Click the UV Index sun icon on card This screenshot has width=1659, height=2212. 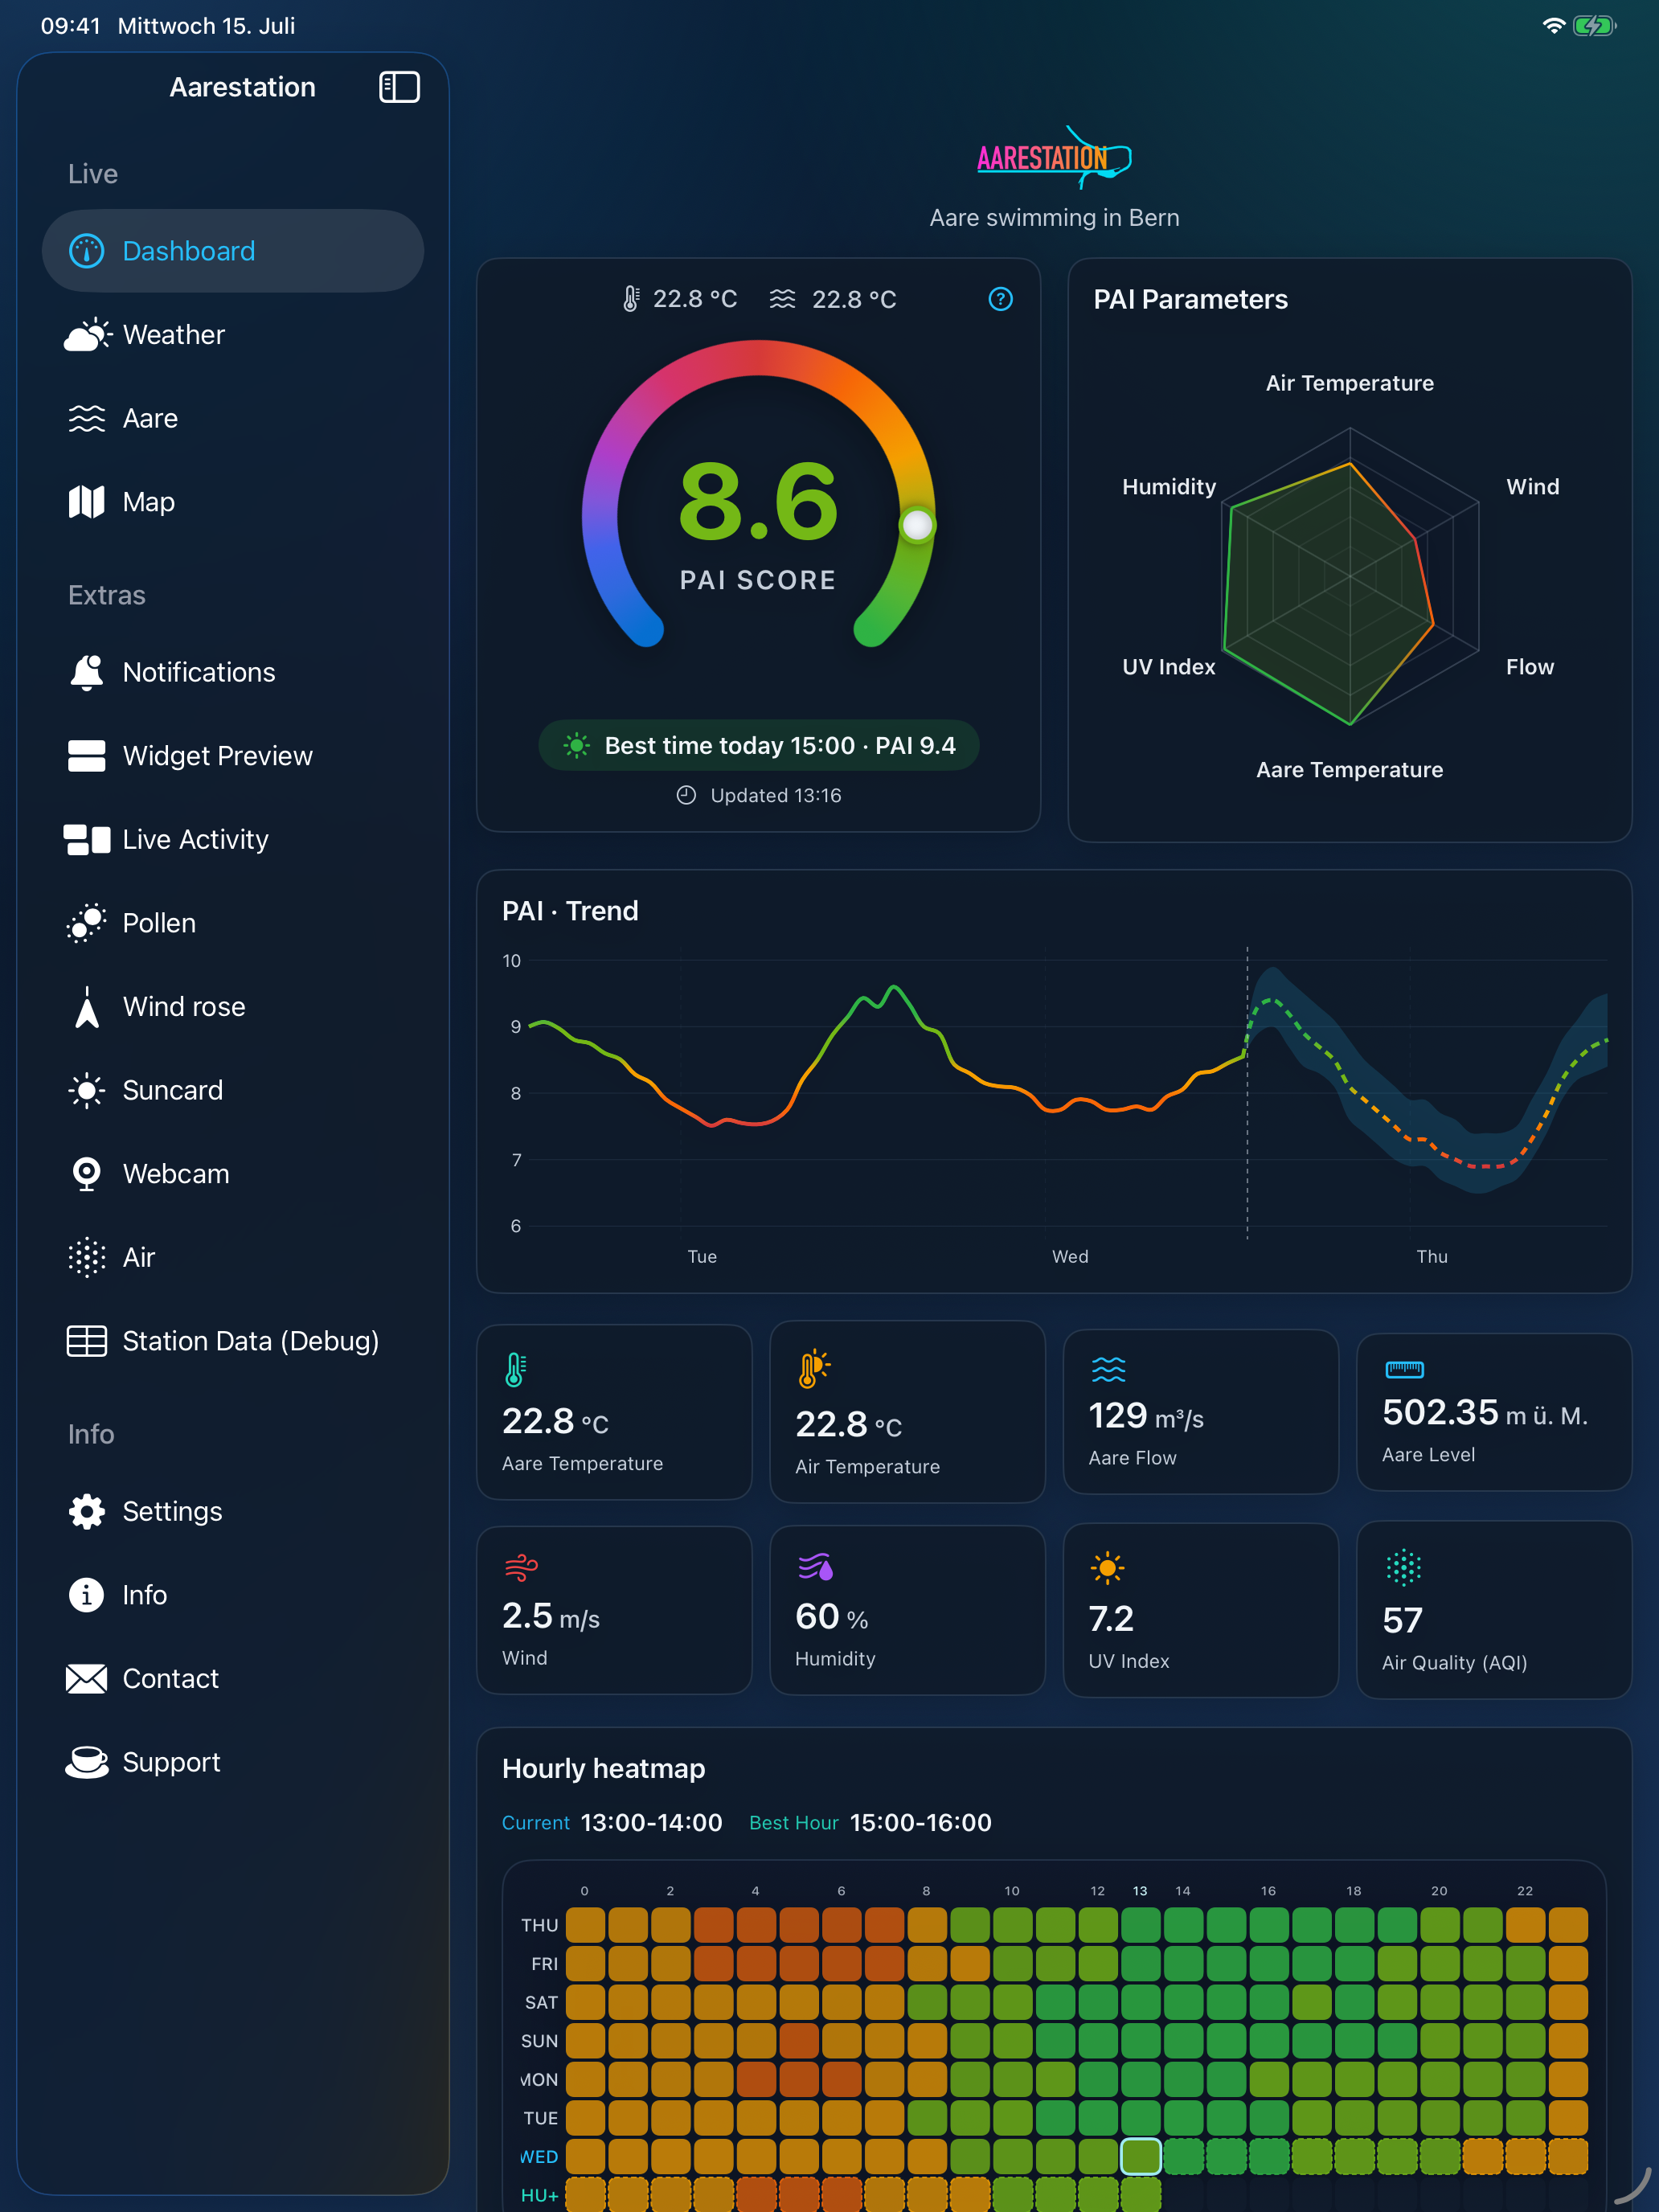(1107, 1568)
